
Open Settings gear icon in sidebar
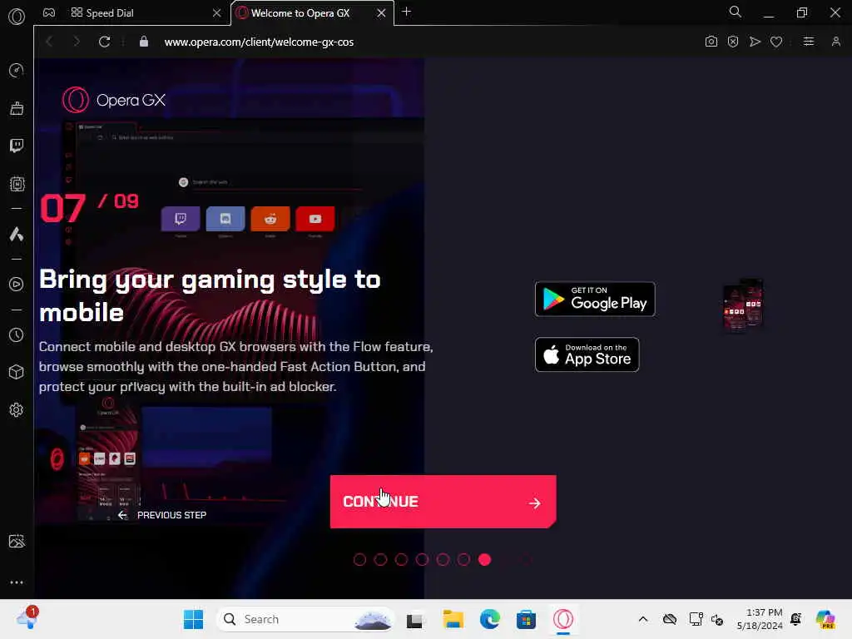[x=17, y=409]
